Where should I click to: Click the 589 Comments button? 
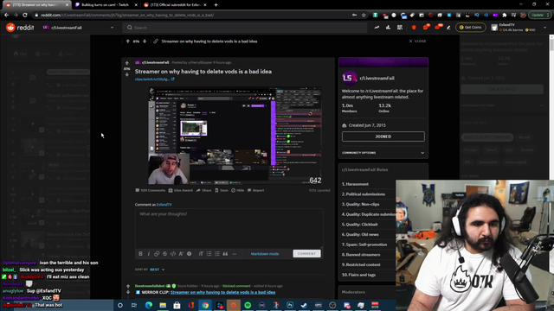[x=150, y=190]
